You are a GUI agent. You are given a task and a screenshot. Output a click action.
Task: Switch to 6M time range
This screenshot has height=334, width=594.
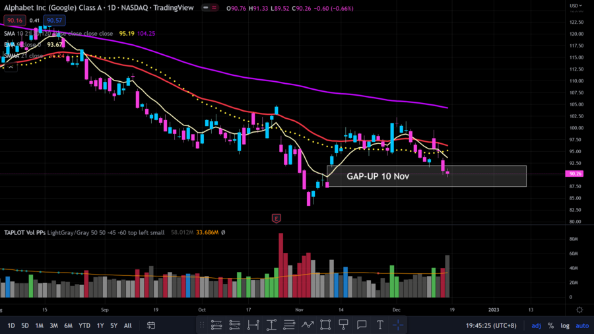(x=68, y=325)
